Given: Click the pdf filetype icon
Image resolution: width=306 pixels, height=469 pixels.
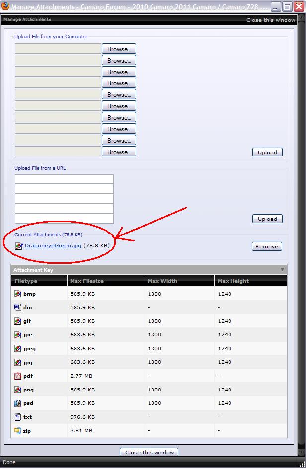Looking at the screenshot, I should (18, 376).
